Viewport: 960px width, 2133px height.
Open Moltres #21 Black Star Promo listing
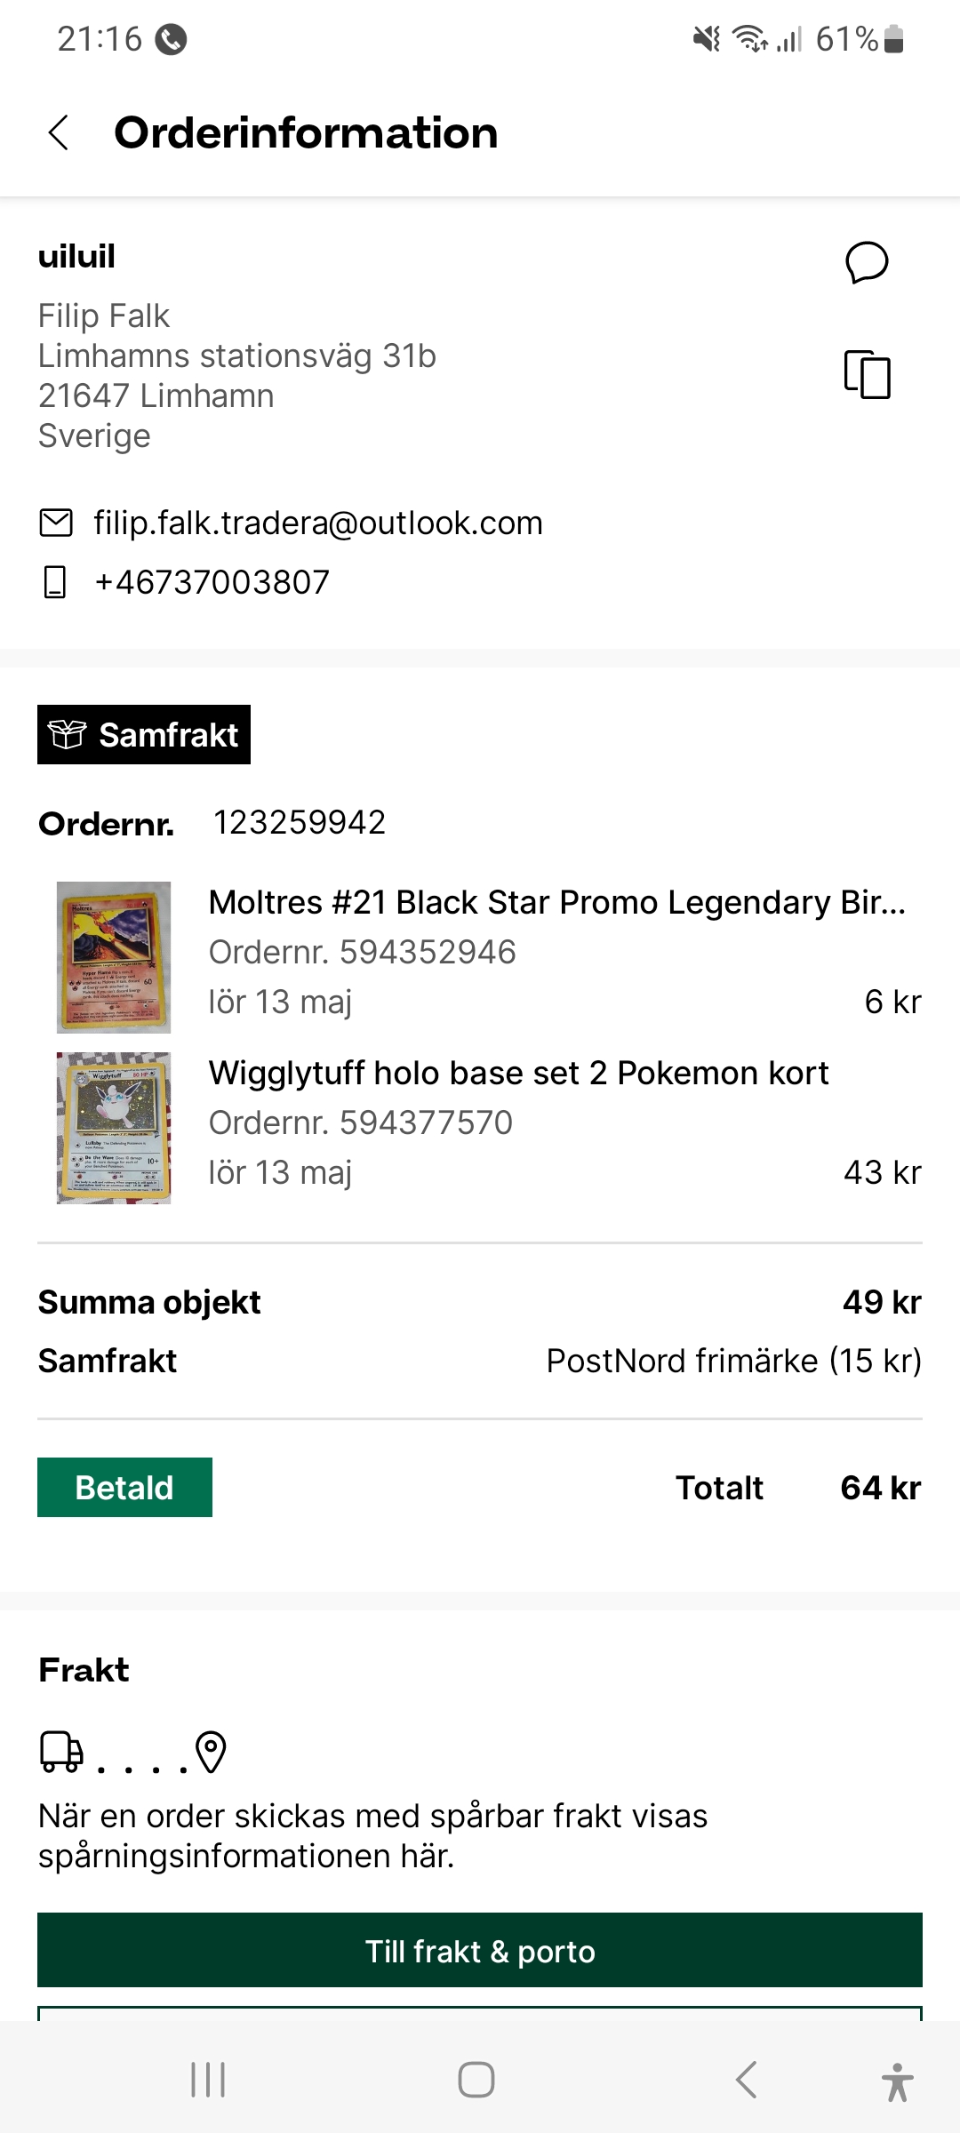(x=556, y=902)
